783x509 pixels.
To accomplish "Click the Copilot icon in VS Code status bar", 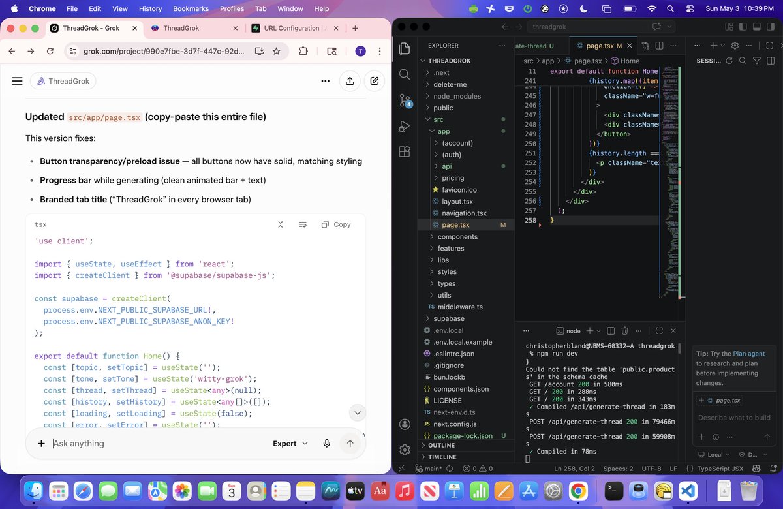I will point(756,469).
